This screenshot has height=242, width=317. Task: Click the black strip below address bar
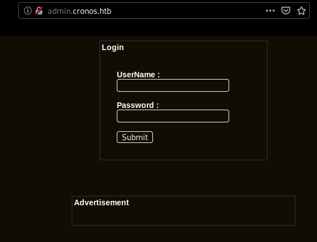click(x=158, y=28)
